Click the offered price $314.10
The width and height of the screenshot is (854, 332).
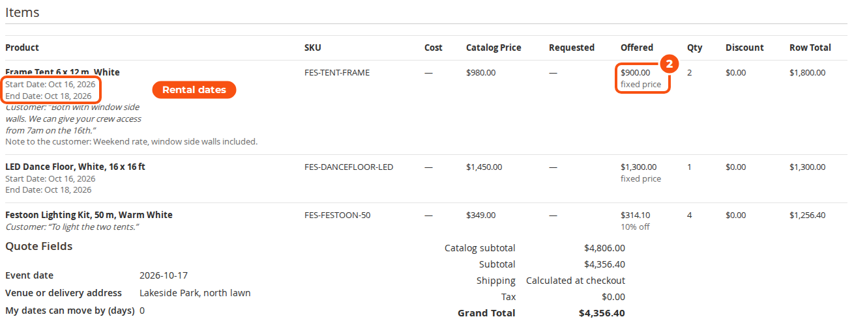635,215
